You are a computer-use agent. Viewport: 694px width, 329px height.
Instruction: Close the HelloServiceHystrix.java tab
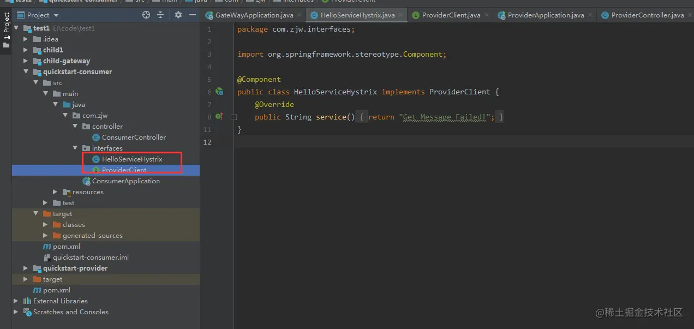tap(401, 15)
